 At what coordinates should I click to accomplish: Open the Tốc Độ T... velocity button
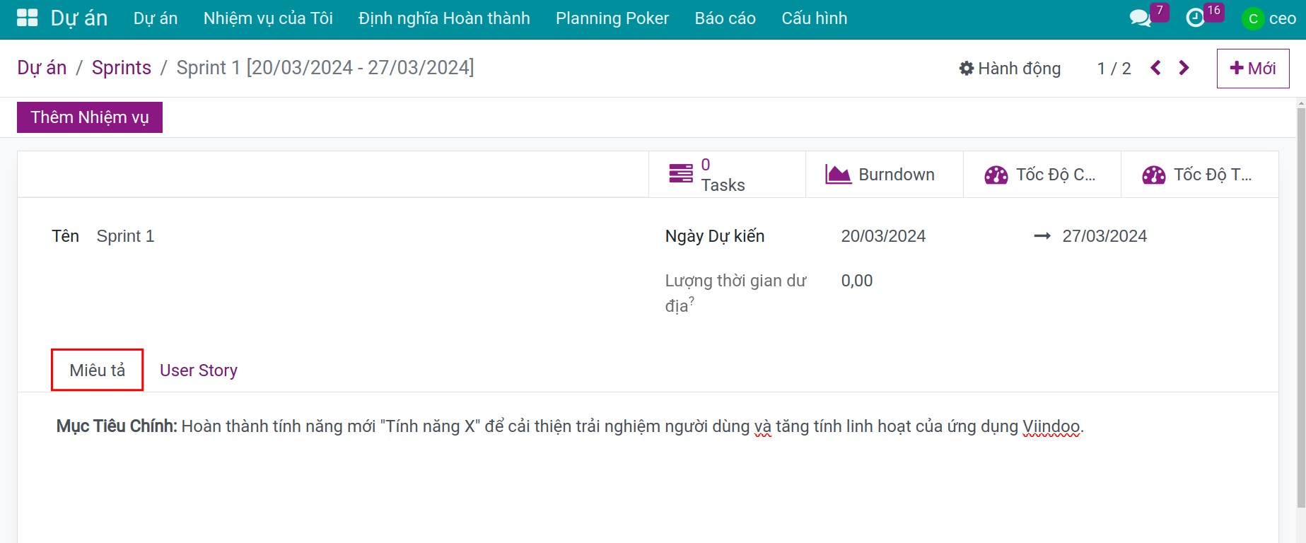[x=1200, y=175]
